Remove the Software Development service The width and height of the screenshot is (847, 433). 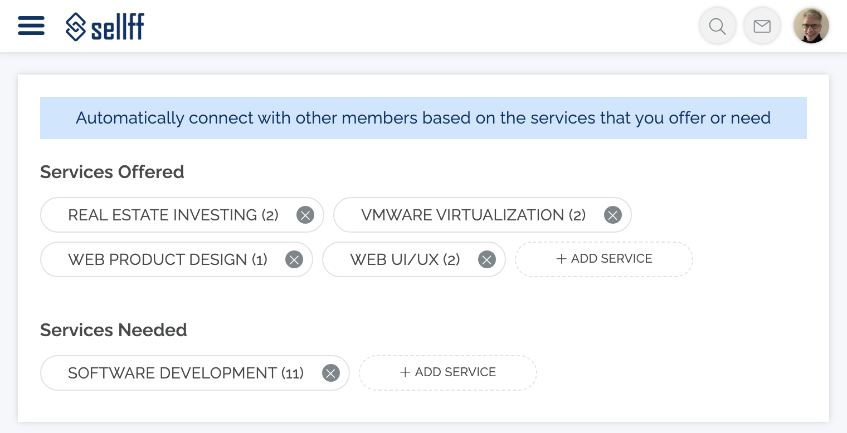coord(331,373)
